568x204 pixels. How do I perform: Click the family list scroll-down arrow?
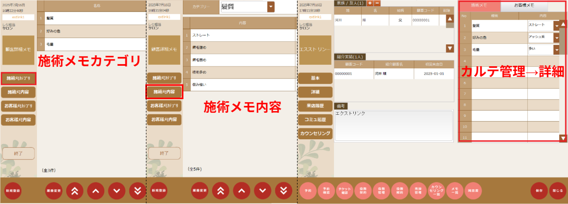coord(450,48)
